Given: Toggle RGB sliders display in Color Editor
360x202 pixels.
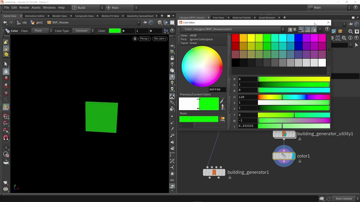Looking at the screenshot, I should coord(301,29).
